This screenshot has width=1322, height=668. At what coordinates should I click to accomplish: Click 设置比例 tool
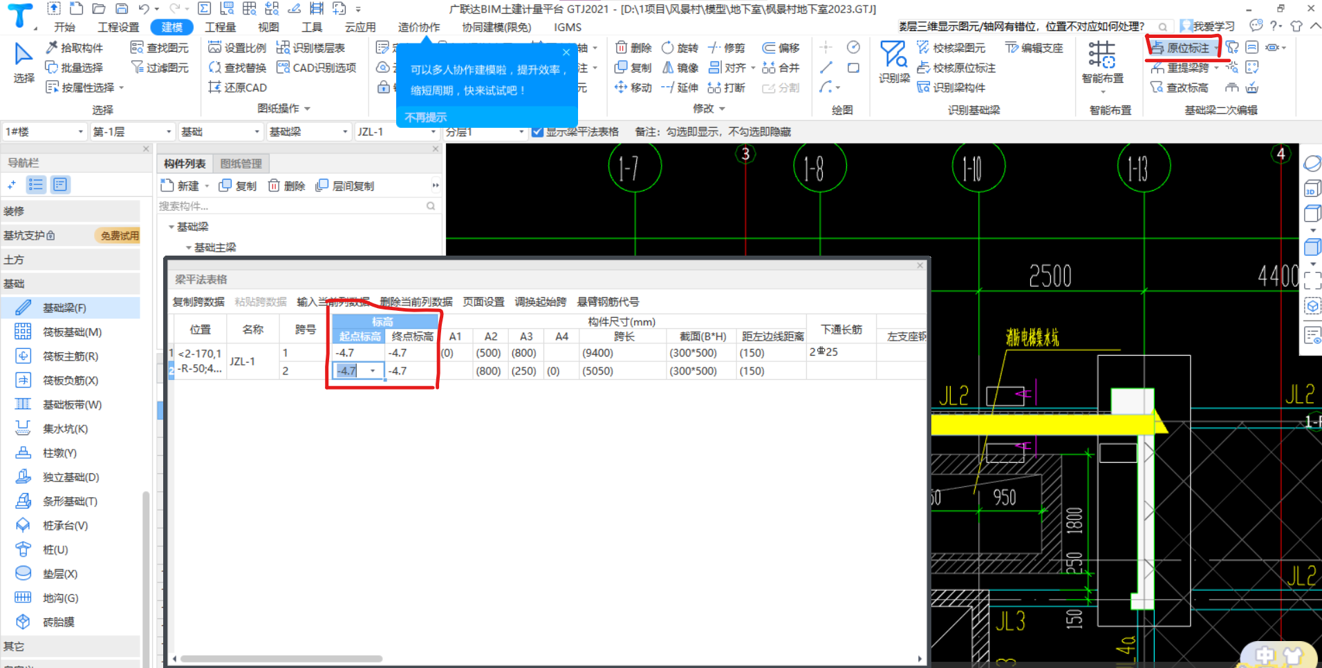[237, 48]
